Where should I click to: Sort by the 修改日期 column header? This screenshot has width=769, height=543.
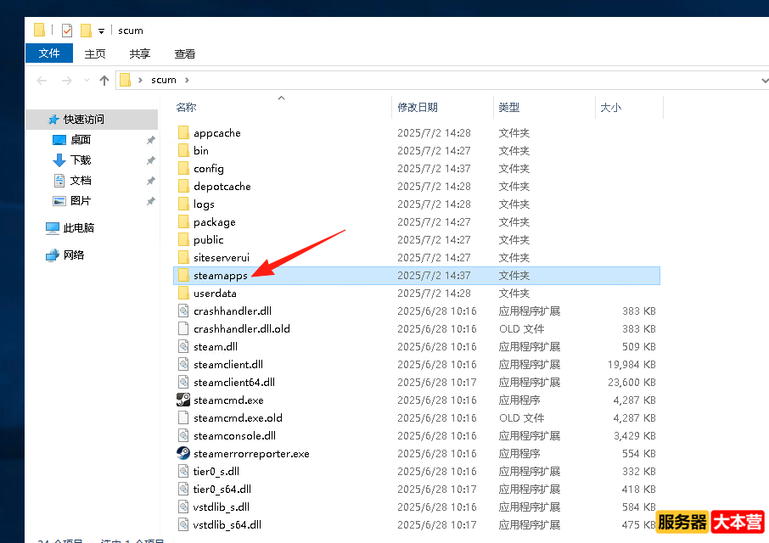tap(418, 107)
